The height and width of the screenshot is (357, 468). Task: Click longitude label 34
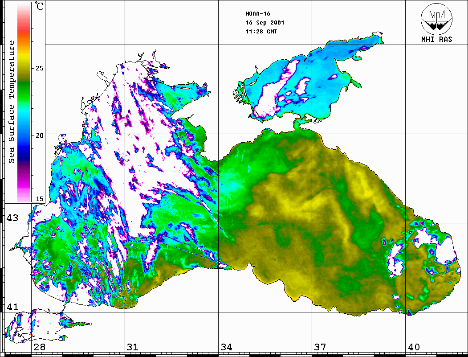pyautogui.click(x=227, y=347)
